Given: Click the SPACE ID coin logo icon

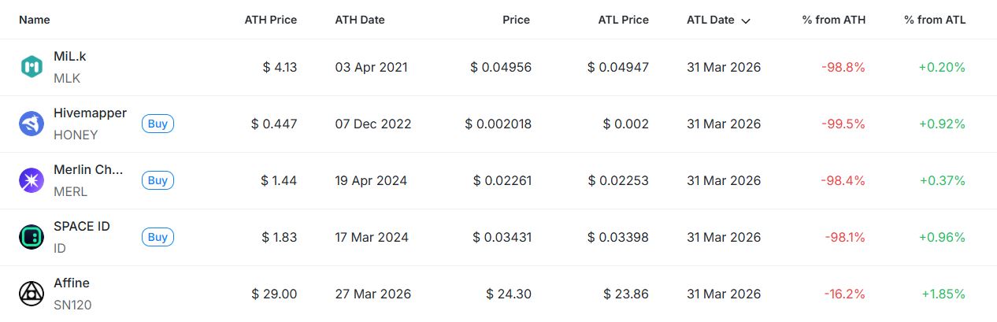Looking at the screenshot, I should pos(32,238).
